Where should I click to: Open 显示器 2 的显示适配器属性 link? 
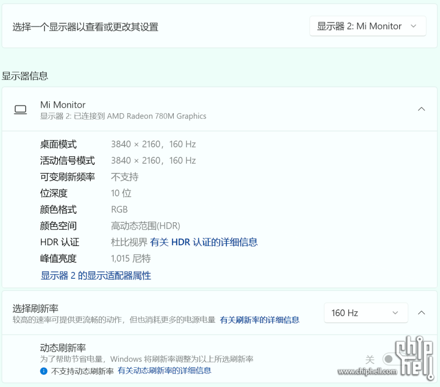coord(96,276)
